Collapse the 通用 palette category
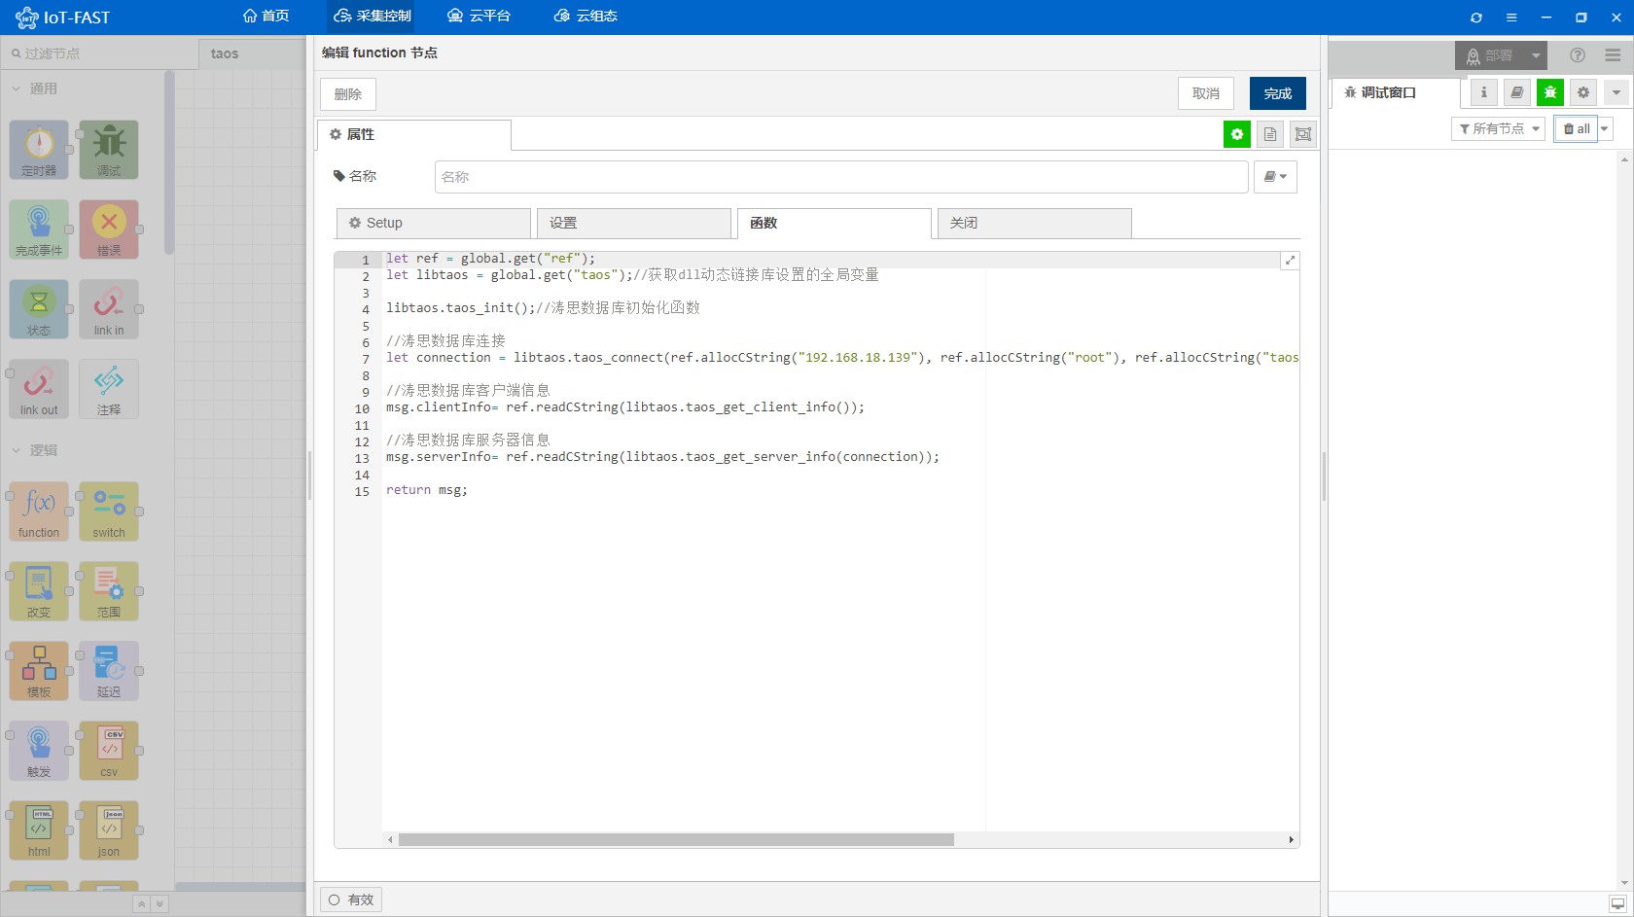 pyautogui.click(x=35, y=88)
